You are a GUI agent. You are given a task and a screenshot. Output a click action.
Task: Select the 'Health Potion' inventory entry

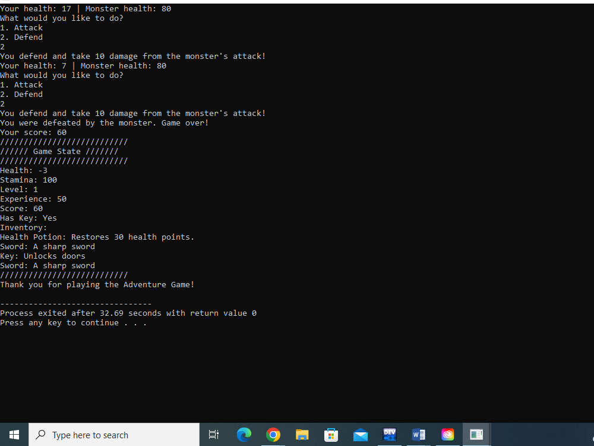click(97, 237)
